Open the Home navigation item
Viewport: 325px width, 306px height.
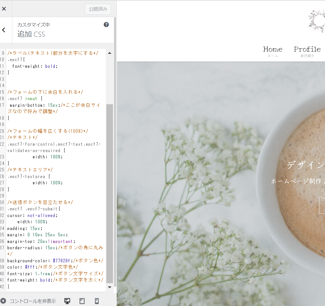(x=272, y=49)
